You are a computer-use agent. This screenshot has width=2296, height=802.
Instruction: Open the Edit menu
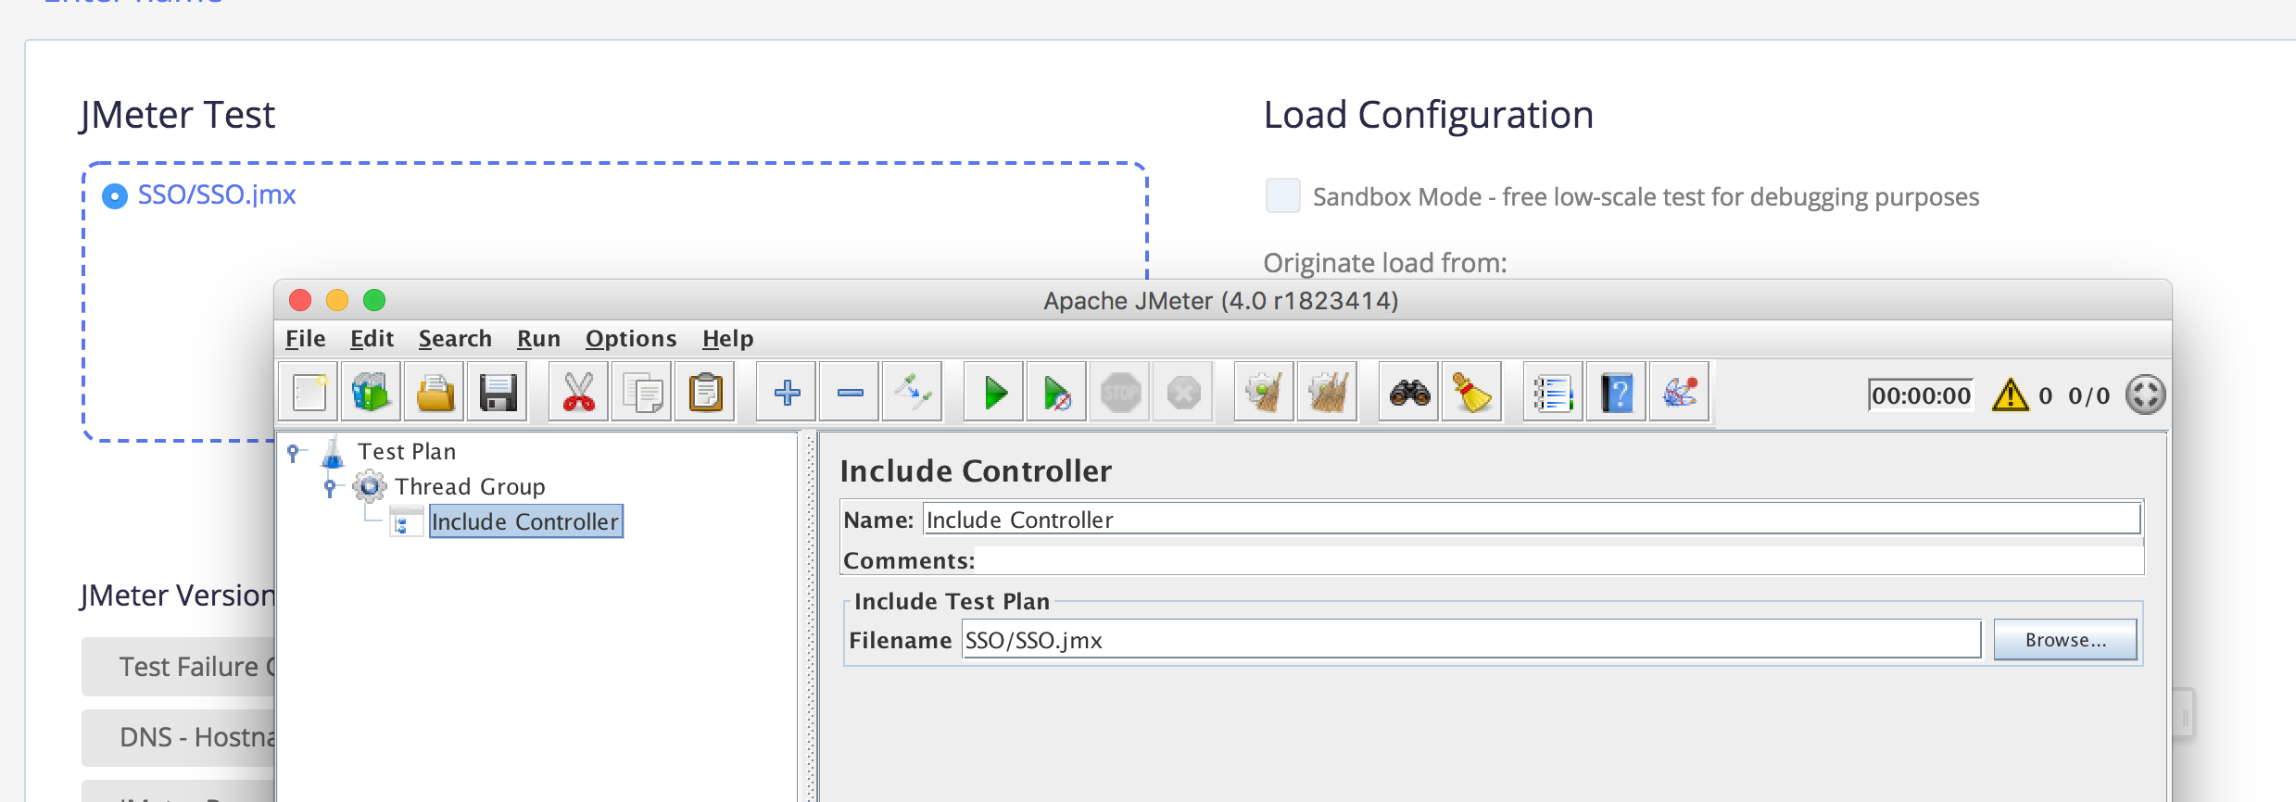[x=372, y=339]
